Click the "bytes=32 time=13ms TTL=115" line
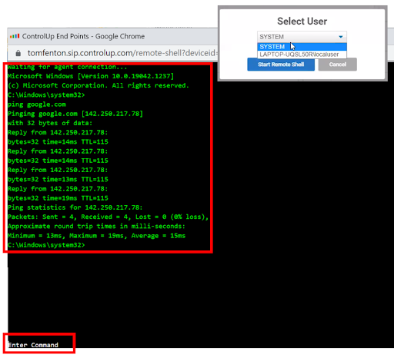 (58, 179)
